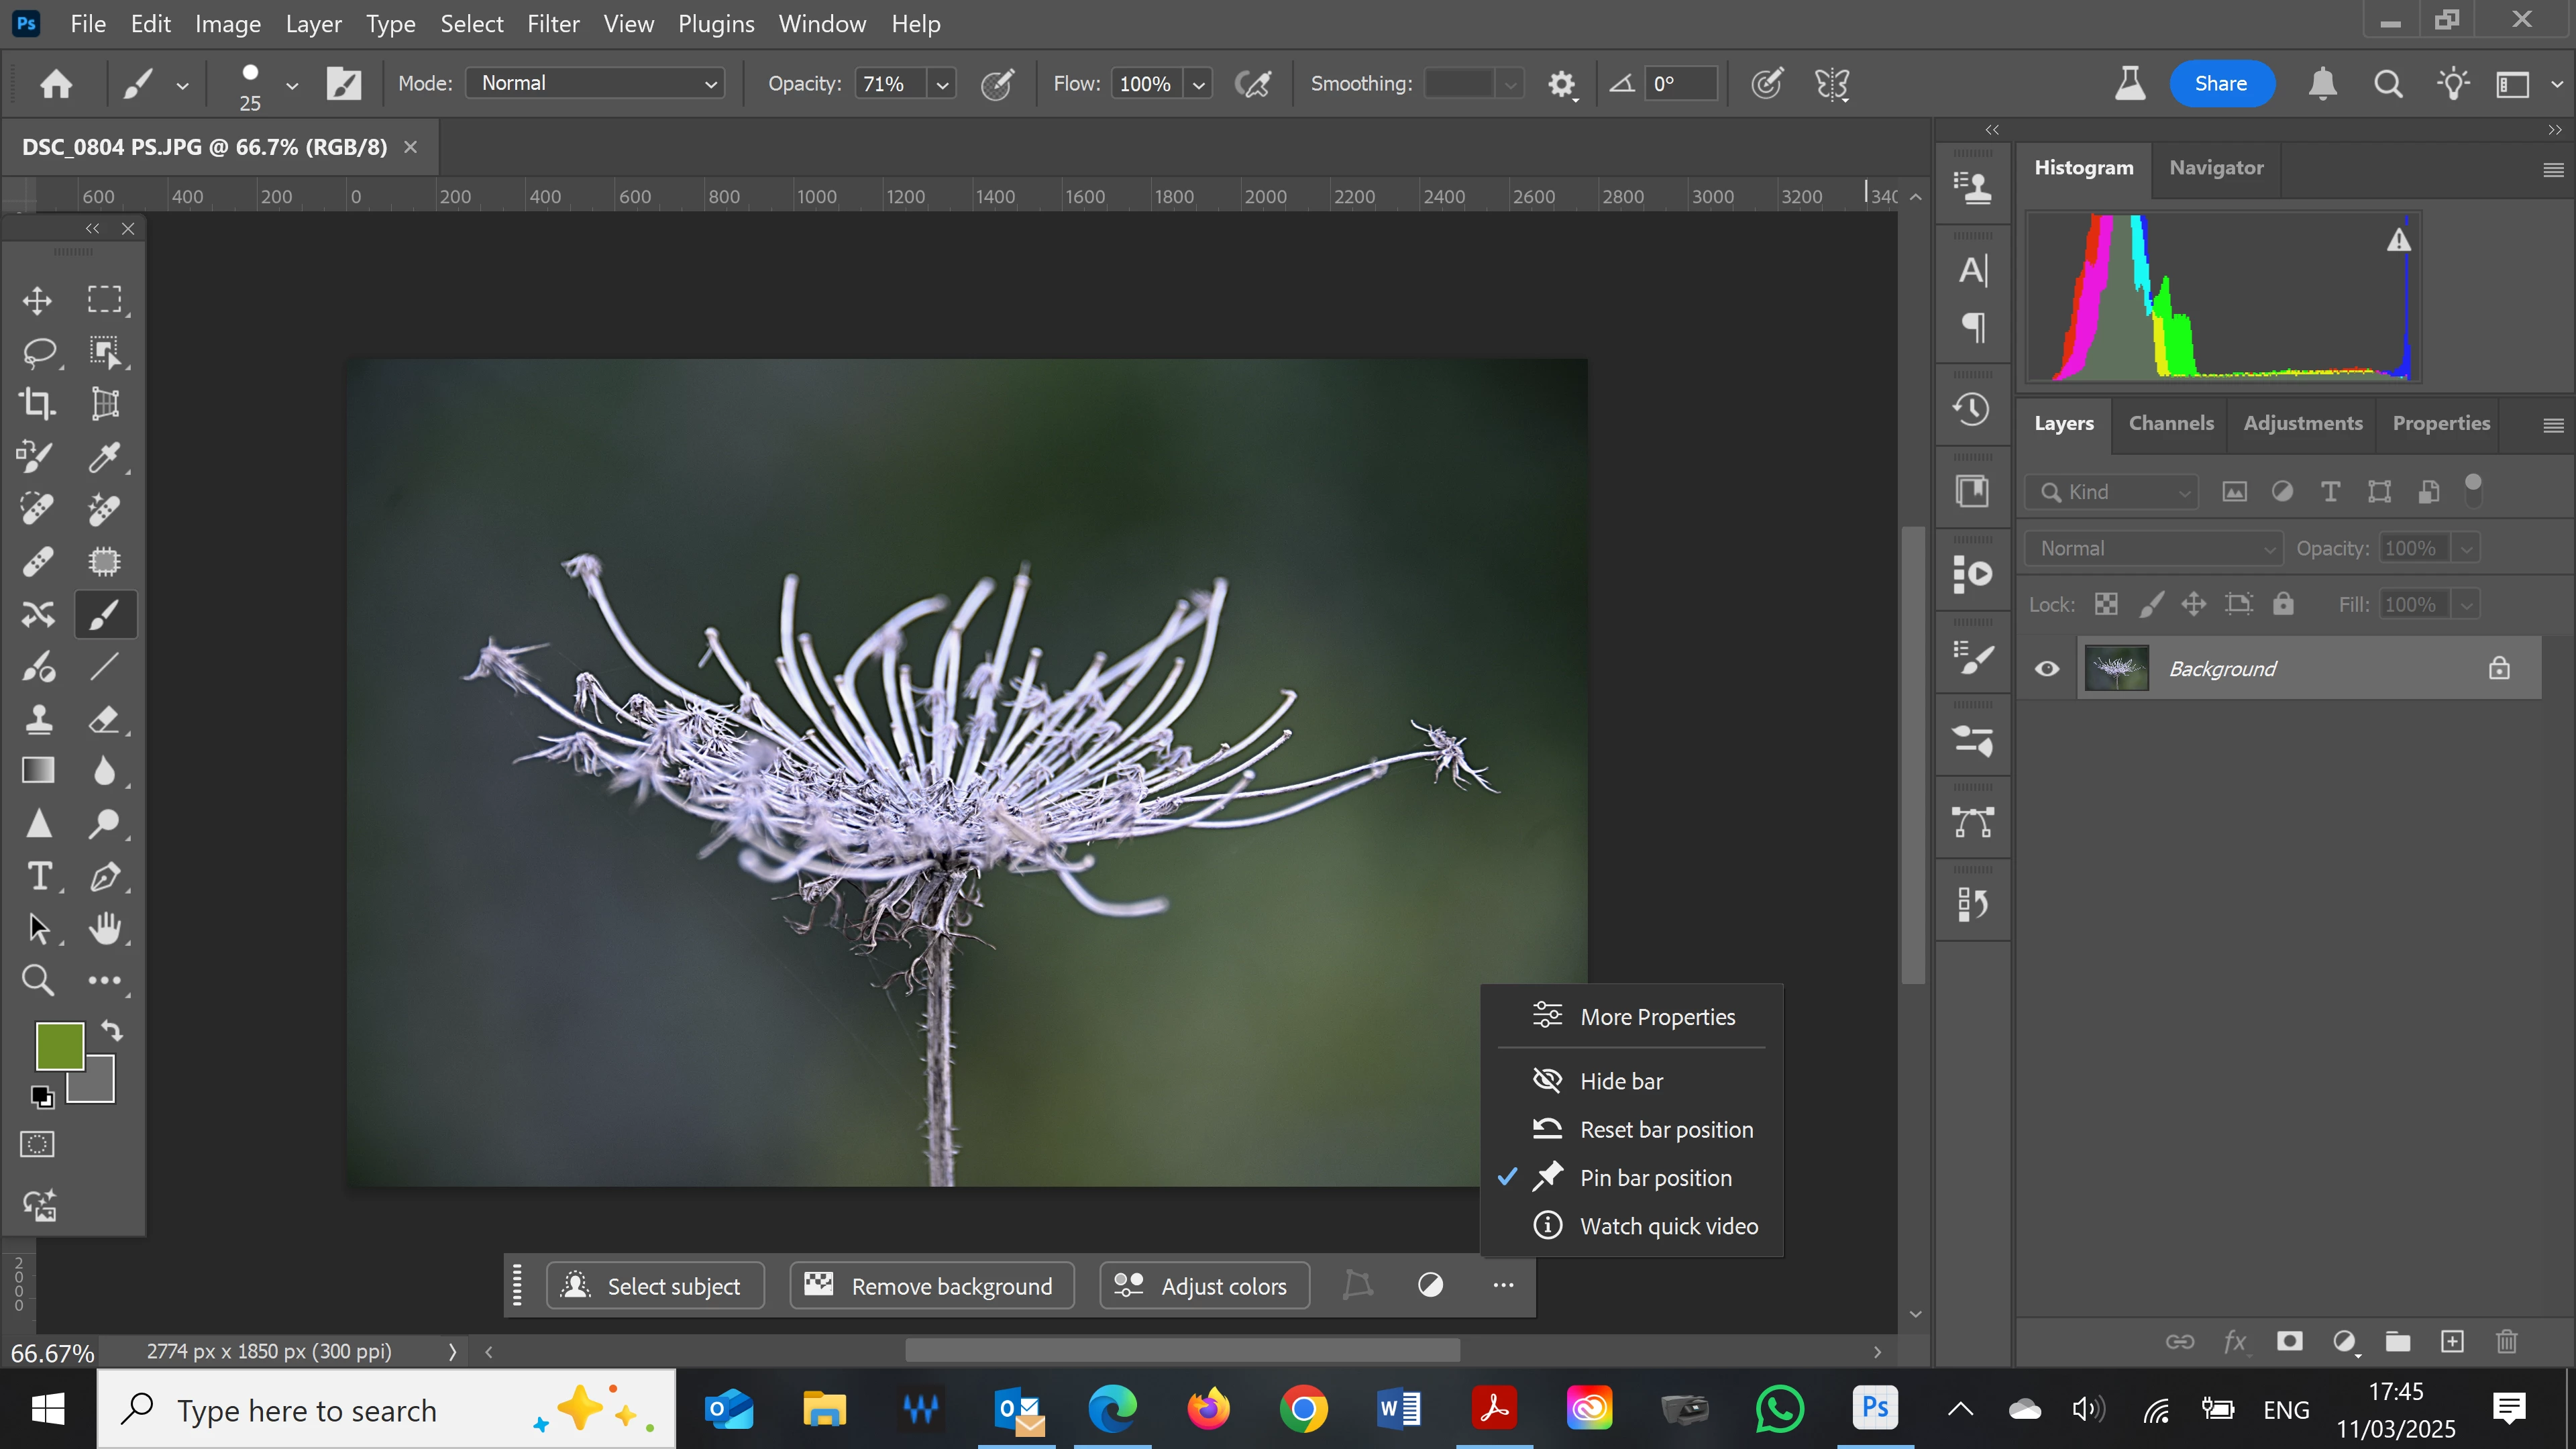Expand the Opacity percentage dropdown arrow
This screenshot has height=1449, width=2576.
click(941, 84)
